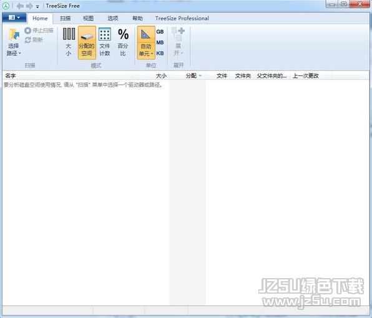372x318 pixels.
Task: Sort by the 上一次更改 column header
Action: [311, 76]
